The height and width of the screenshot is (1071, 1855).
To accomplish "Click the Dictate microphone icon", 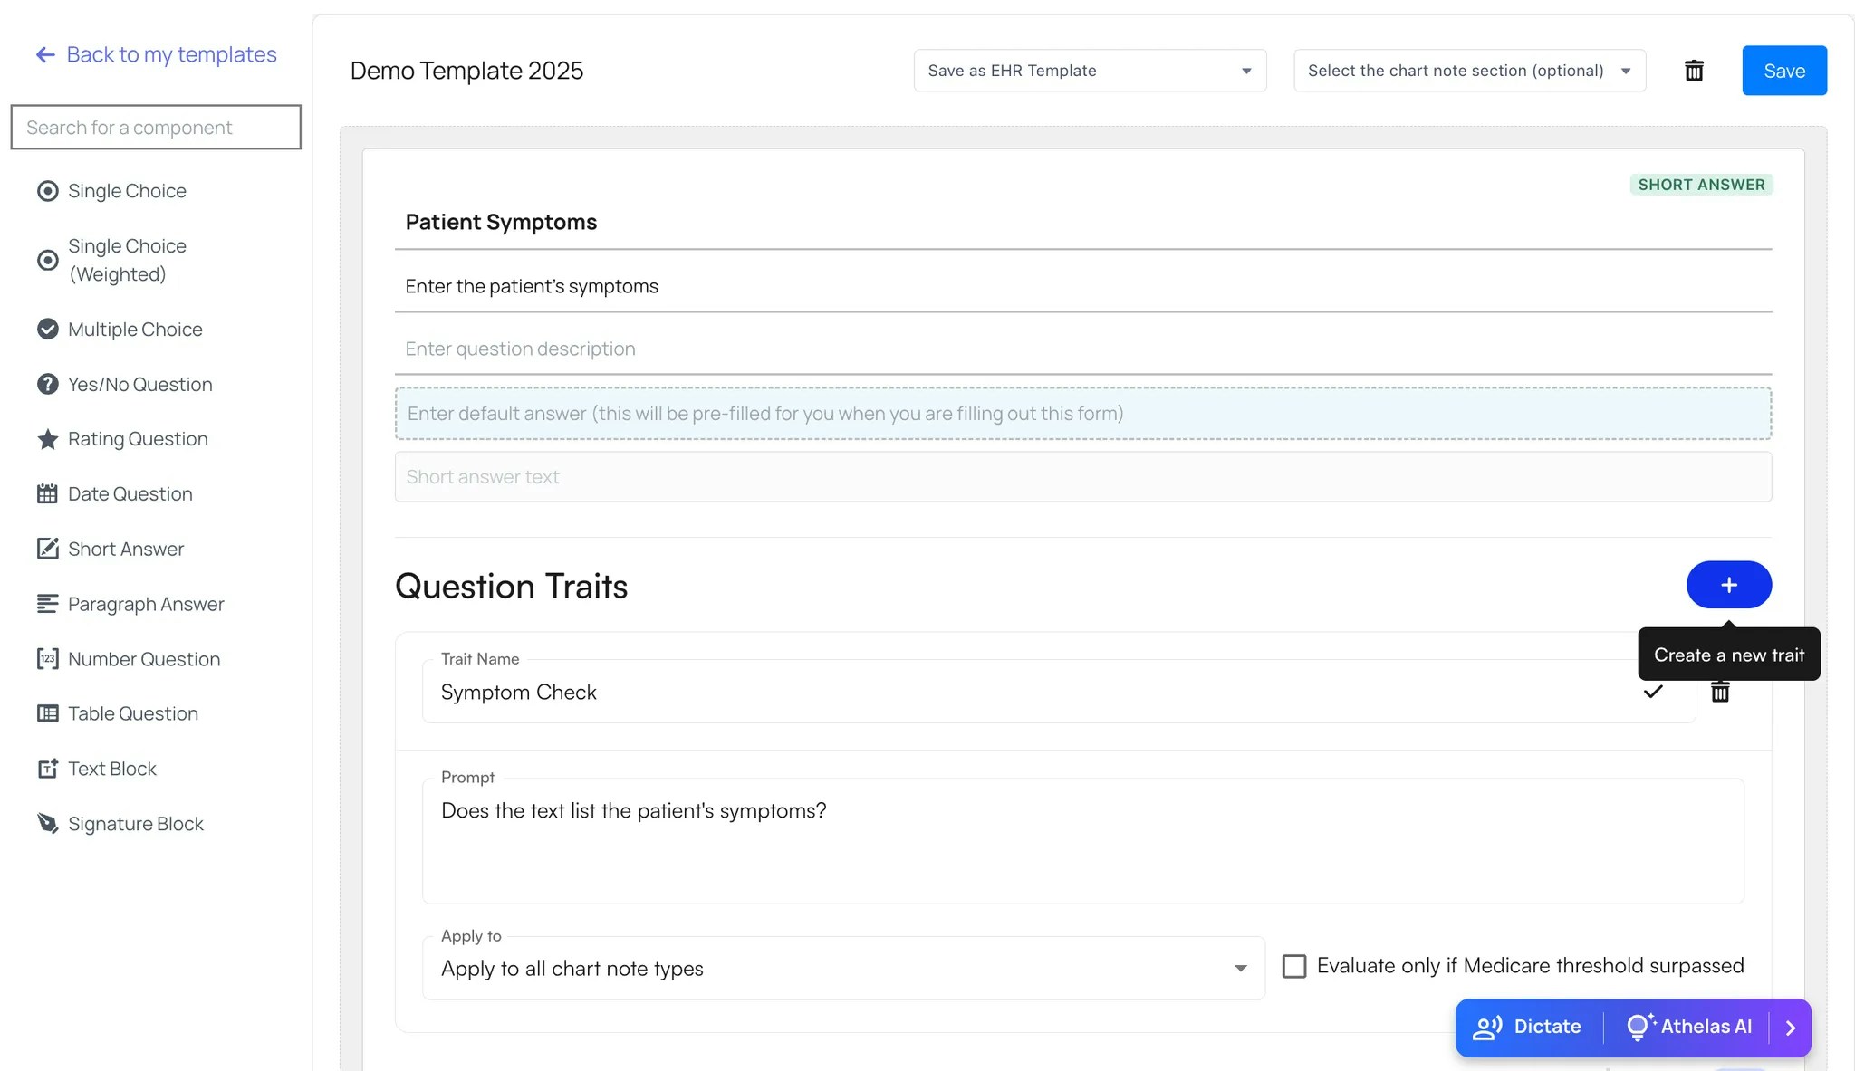I will 1486,1027.
